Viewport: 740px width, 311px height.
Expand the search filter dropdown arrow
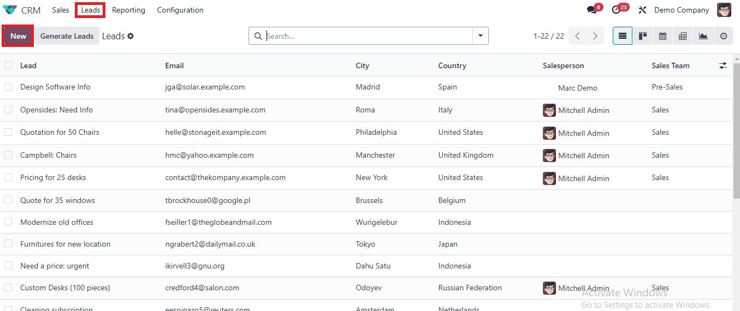point(481,36)
